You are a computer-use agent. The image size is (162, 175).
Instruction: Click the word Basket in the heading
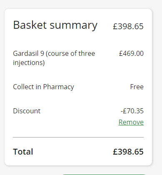(30, 25)
